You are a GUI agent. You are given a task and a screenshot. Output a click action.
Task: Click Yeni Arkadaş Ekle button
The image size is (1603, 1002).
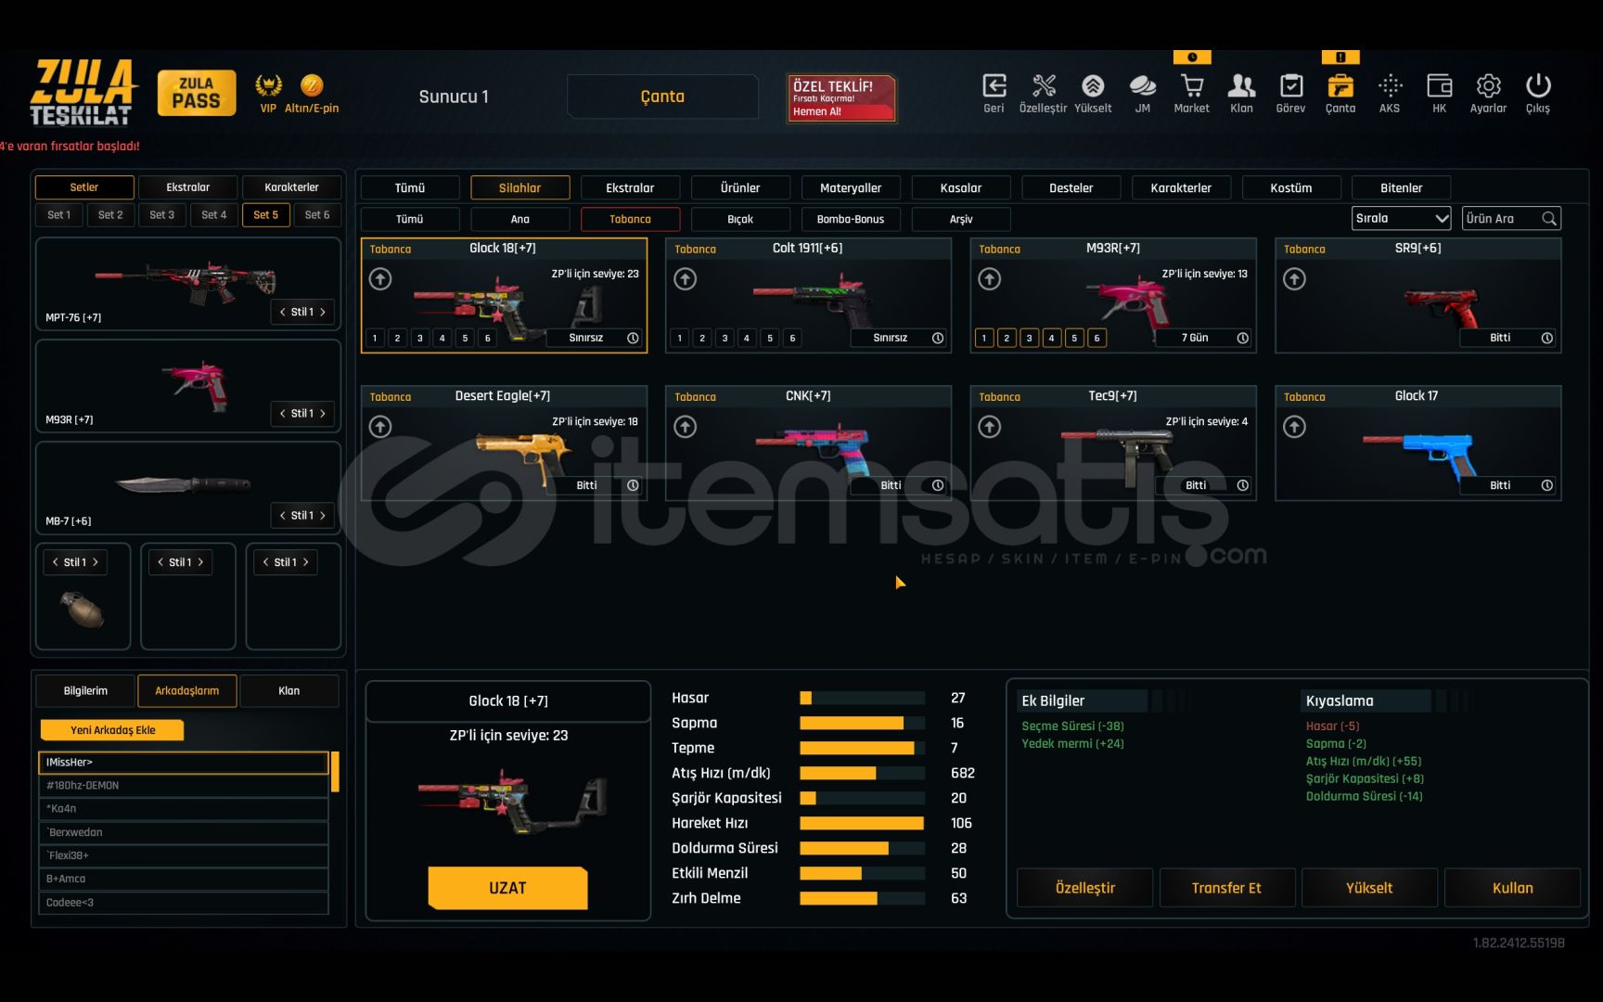pos(112,730)
